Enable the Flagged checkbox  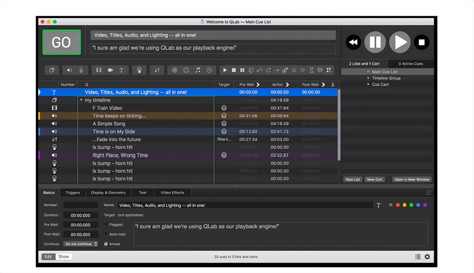coord(106,225)
